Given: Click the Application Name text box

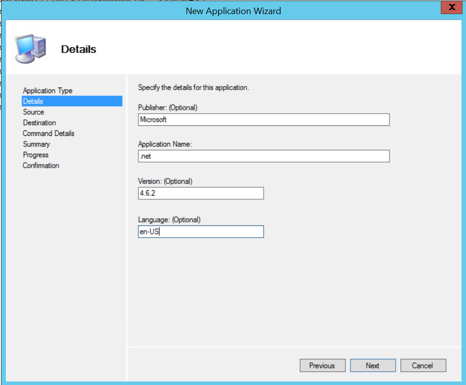Looking at the screenshot, I should click(264, 157).
